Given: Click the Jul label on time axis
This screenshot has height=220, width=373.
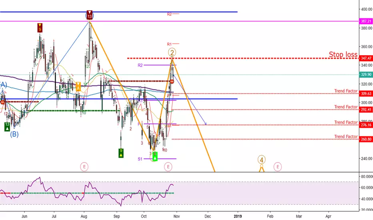Looking at the screenshot, I should (x=54, y=216).
